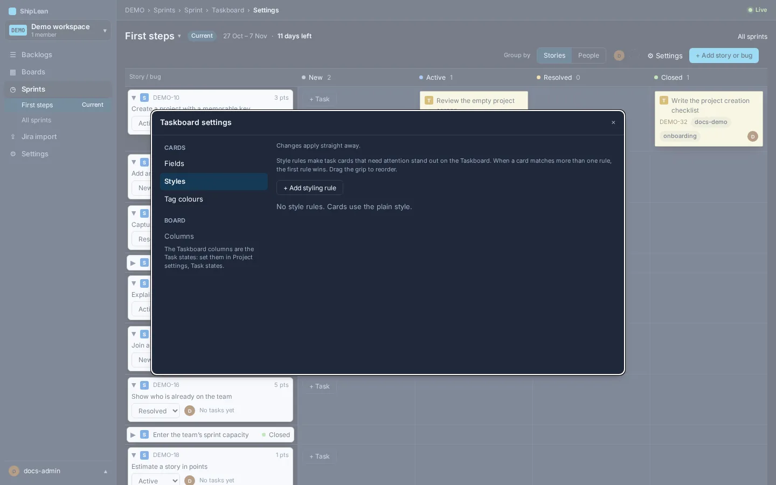Group the taskboard by People

click(x=588, y=56)
